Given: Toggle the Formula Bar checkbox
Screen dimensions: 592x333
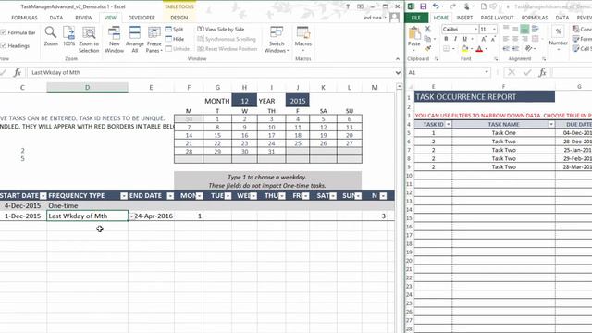Looking at the screenshot, I should [4, 33].
